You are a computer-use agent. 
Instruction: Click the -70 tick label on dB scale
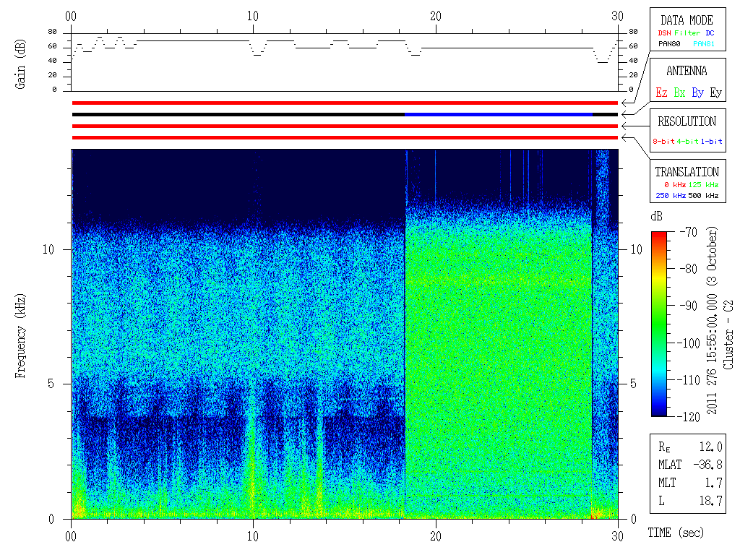point(689,232)
